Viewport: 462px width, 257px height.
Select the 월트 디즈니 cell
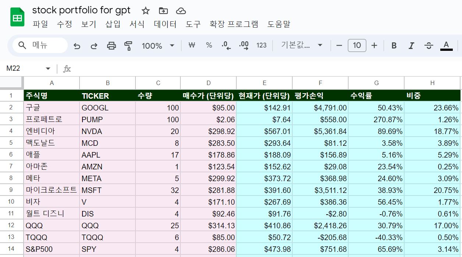click(52, 214)
